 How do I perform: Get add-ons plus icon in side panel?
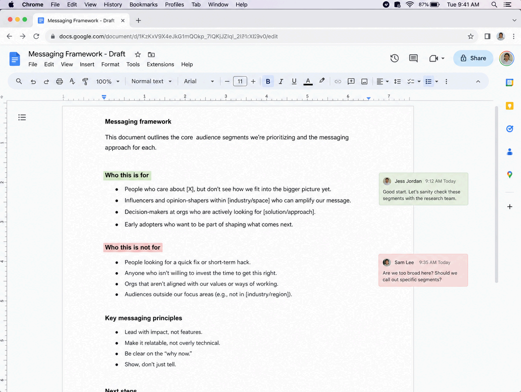510,207
